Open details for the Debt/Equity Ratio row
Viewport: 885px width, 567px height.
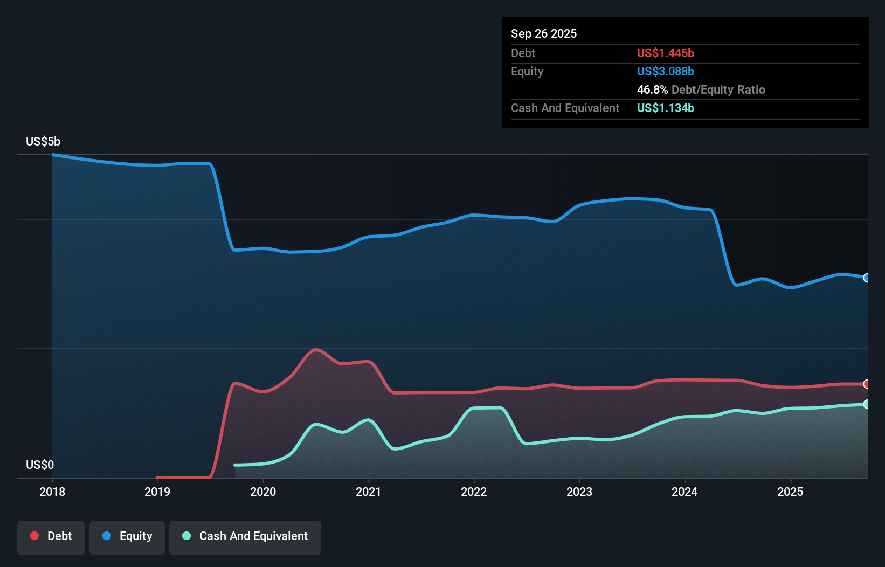[x=701, y=89]
